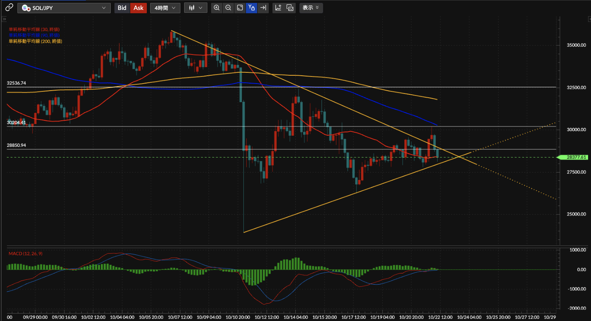Click the chain link icon beside the symbol selector

[9, 8]
